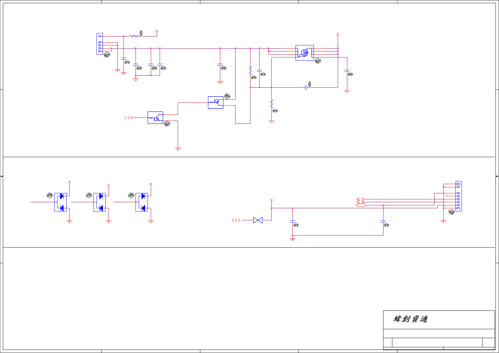Select the capacitor on the MOSFET output rail

pos(347,71)
